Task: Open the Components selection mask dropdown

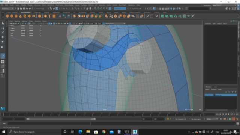Action: tap(40, 9)
